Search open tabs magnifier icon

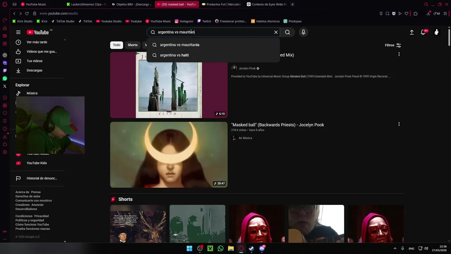[x=426, y=4]
